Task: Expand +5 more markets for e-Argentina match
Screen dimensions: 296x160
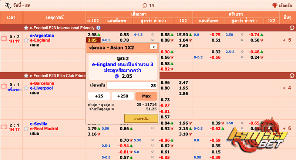Action: [287, 40]
